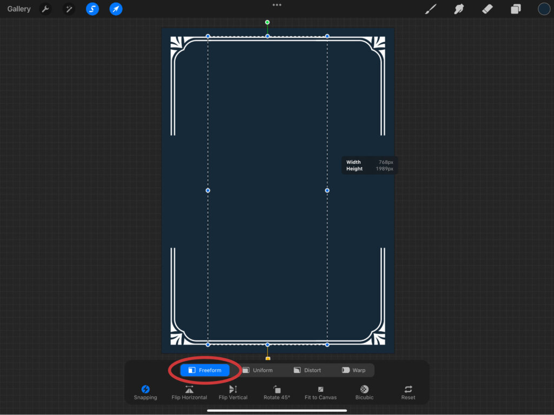Viewport: 554px width, 415px height.
Task: Open the active color picker circle
Action: coord(544,9)
